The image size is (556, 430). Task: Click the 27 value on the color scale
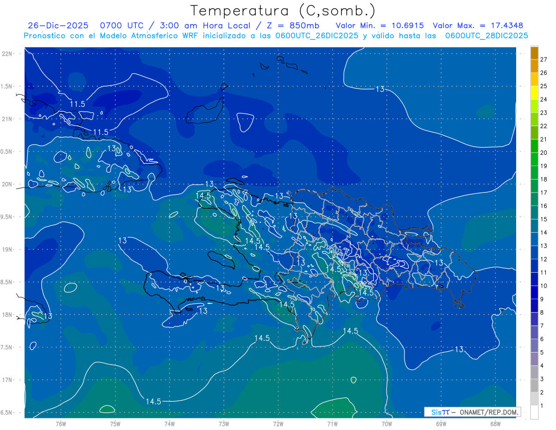coord(543,59)
